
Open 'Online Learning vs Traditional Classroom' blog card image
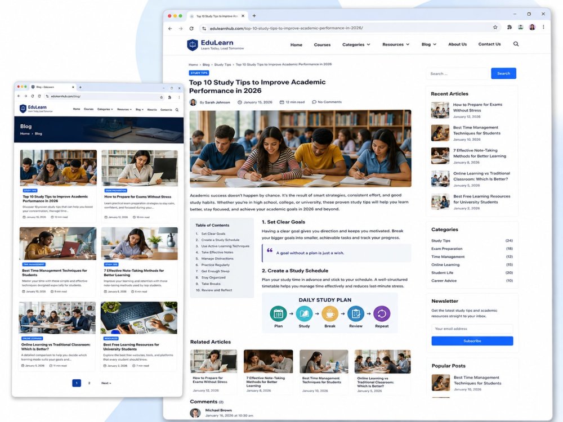coord(57,317)
